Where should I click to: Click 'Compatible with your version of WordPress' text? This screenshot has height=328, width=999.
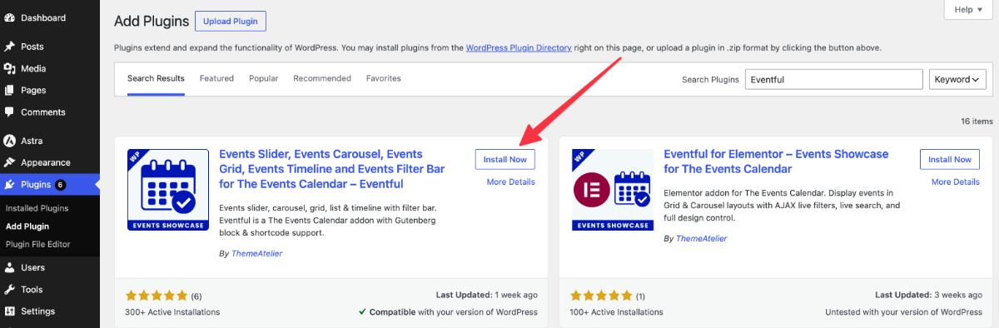pyautogui.click(x=454, y=312)
